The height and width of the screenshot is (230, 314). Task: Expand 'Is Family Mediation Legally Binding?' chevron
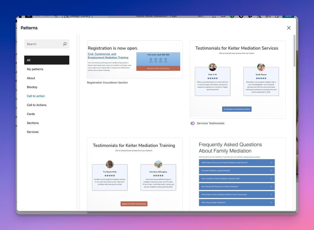271,171
